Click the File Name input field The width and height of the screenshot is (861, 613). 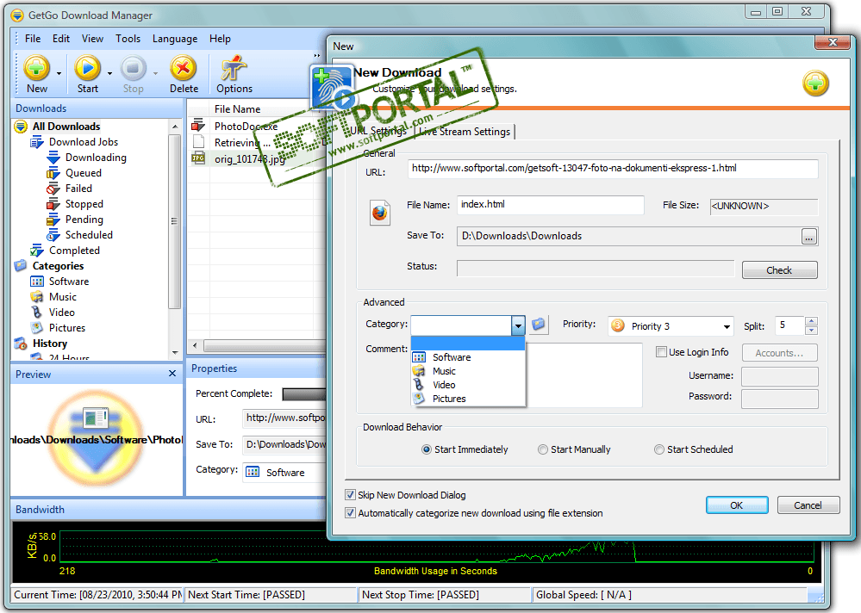coord(550,205)
